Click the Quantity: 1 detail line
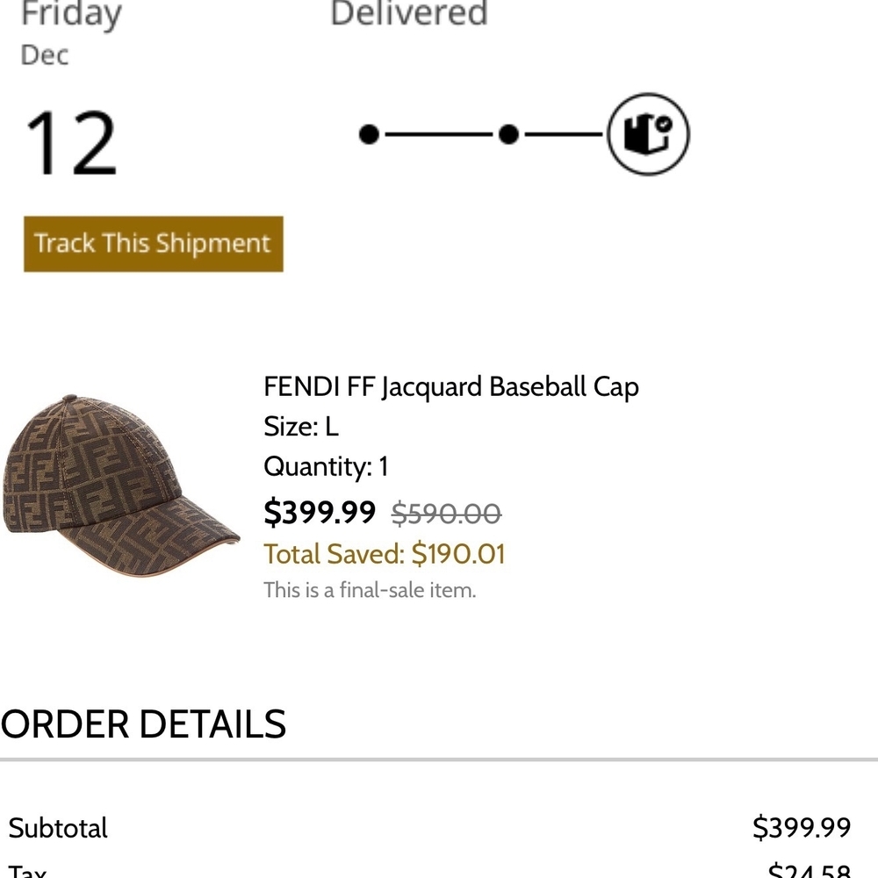Screen dimensions: 878x878 click(x=325, y=467)
